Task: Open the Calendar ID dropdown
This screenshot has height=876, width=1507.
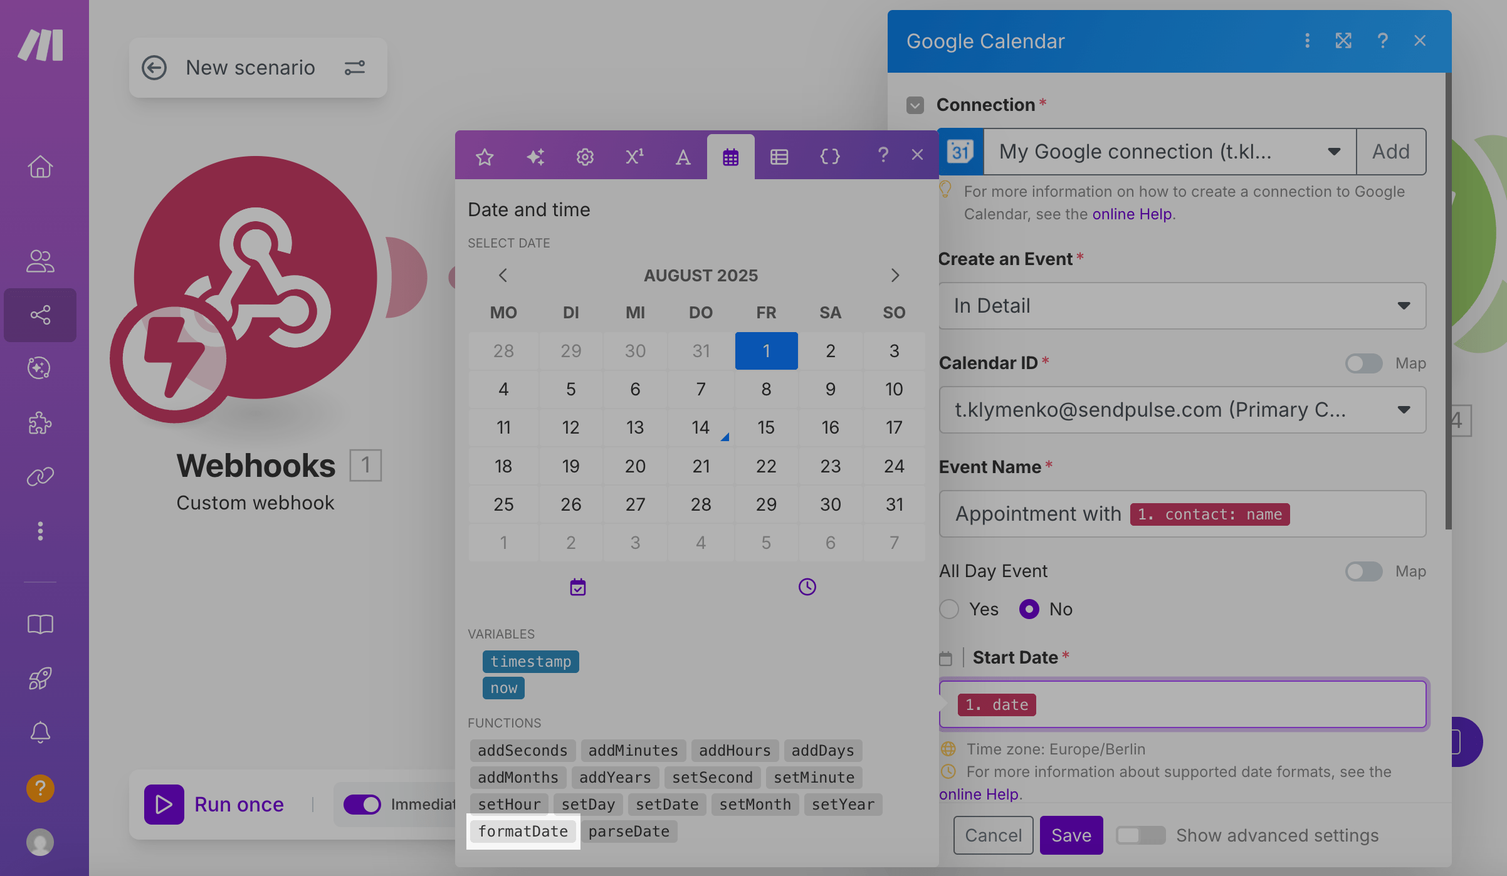Action: point(1182,410)
